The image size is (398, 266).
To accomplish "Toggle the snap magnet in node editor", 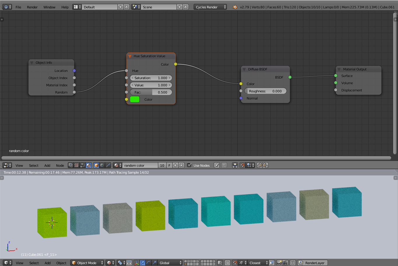I will click(242, 165).
